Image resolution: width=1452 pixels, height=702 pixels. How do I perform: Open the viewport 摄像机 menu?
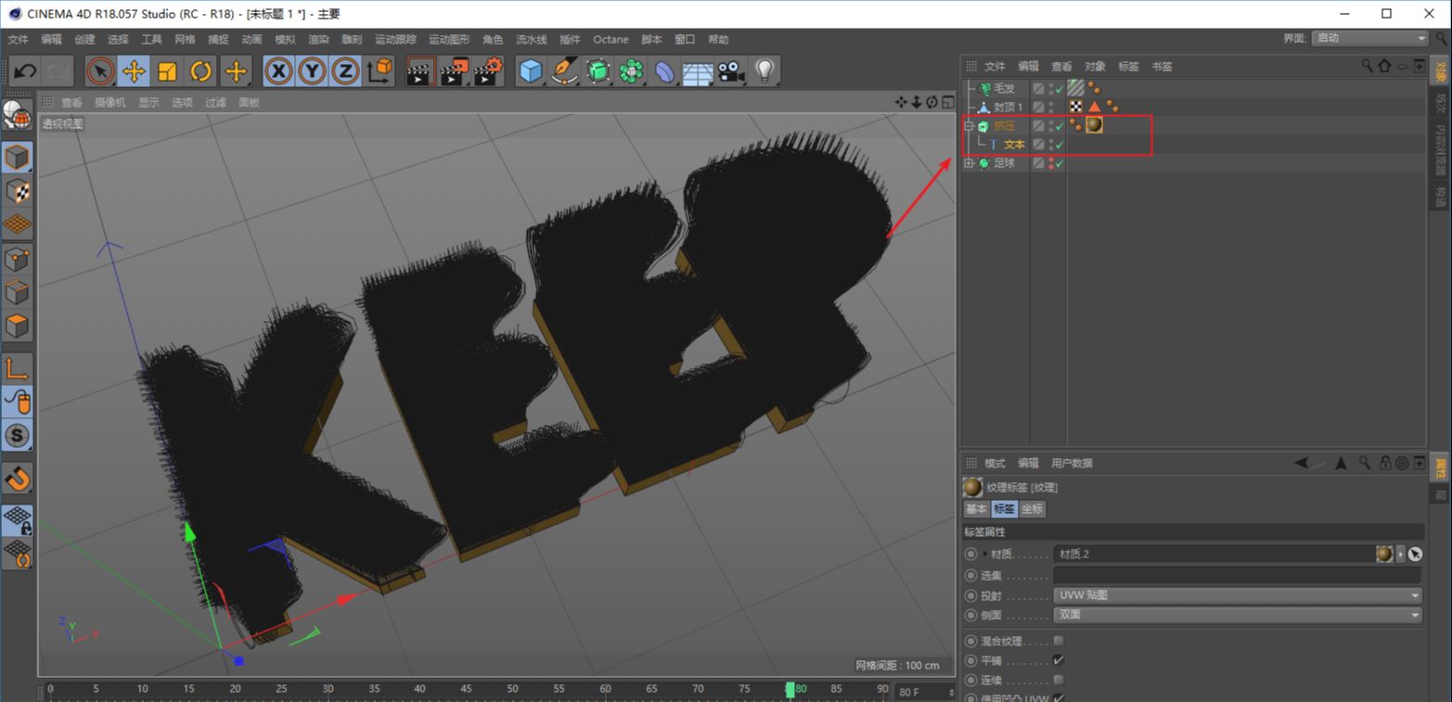tap(109, 102)
